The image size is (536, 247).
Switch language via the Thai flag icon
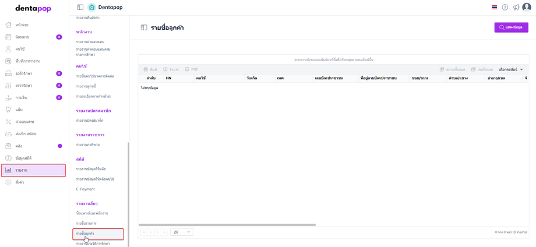click(x=494, y=7)
